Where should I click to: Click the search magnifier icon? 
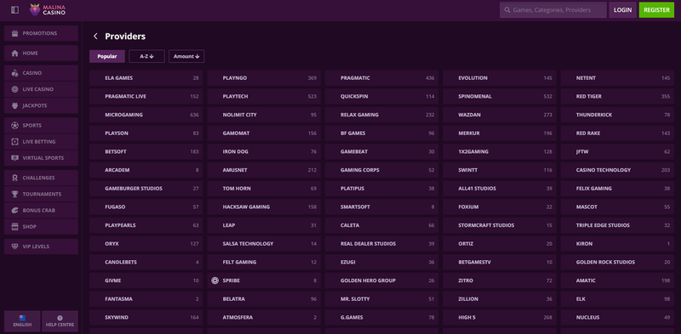pyautogui.click(x=507, y=9)
